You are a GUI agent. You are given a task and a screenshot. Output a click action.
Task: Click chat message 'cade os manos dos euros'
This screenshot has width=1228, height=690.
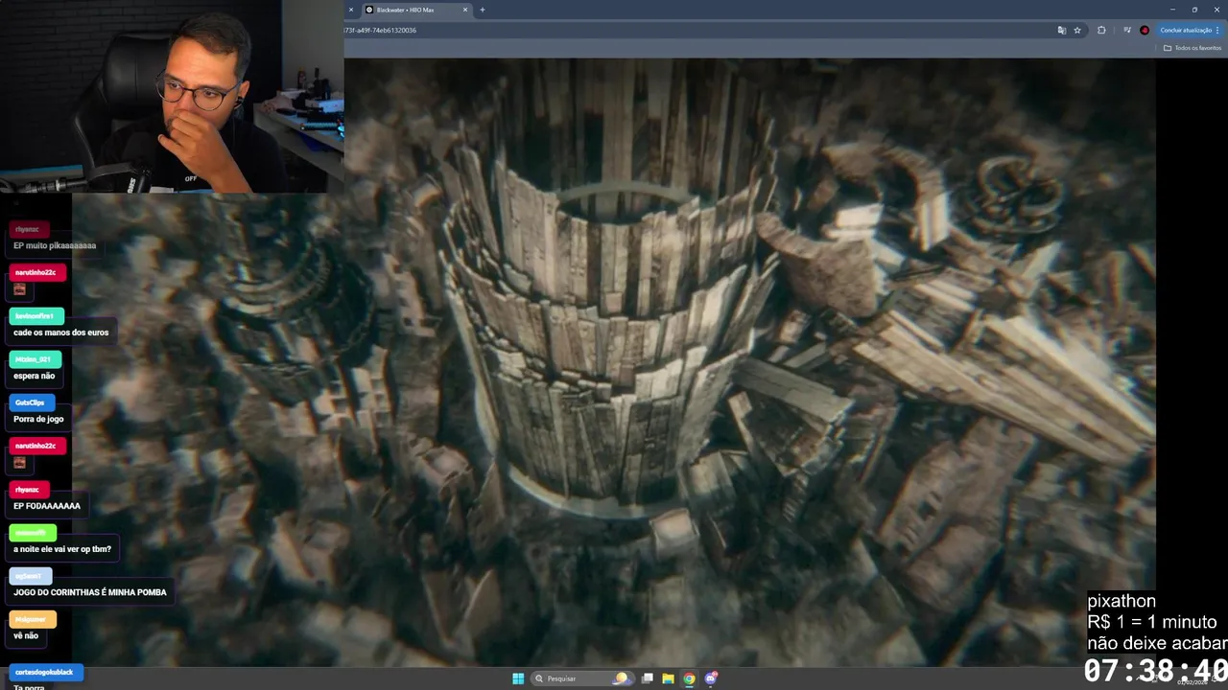point(61,333)
